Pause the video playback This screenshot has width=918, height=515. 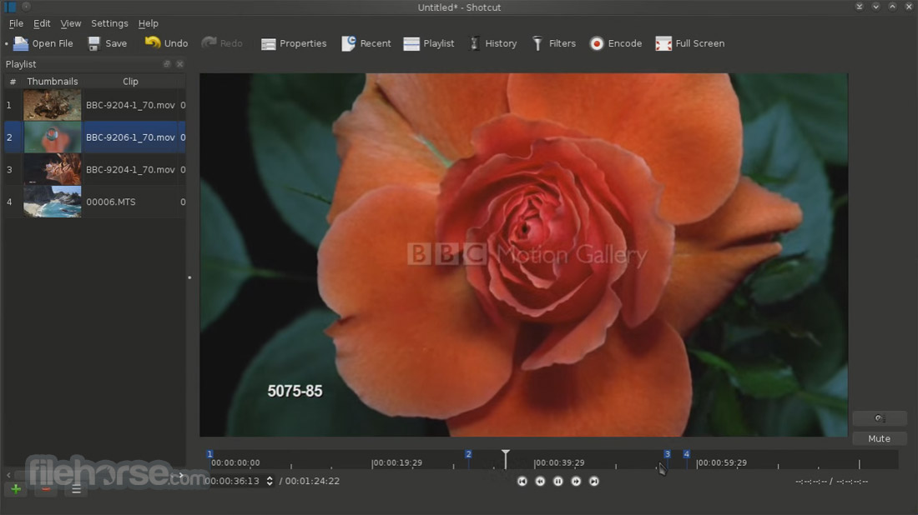pos(558,481)
